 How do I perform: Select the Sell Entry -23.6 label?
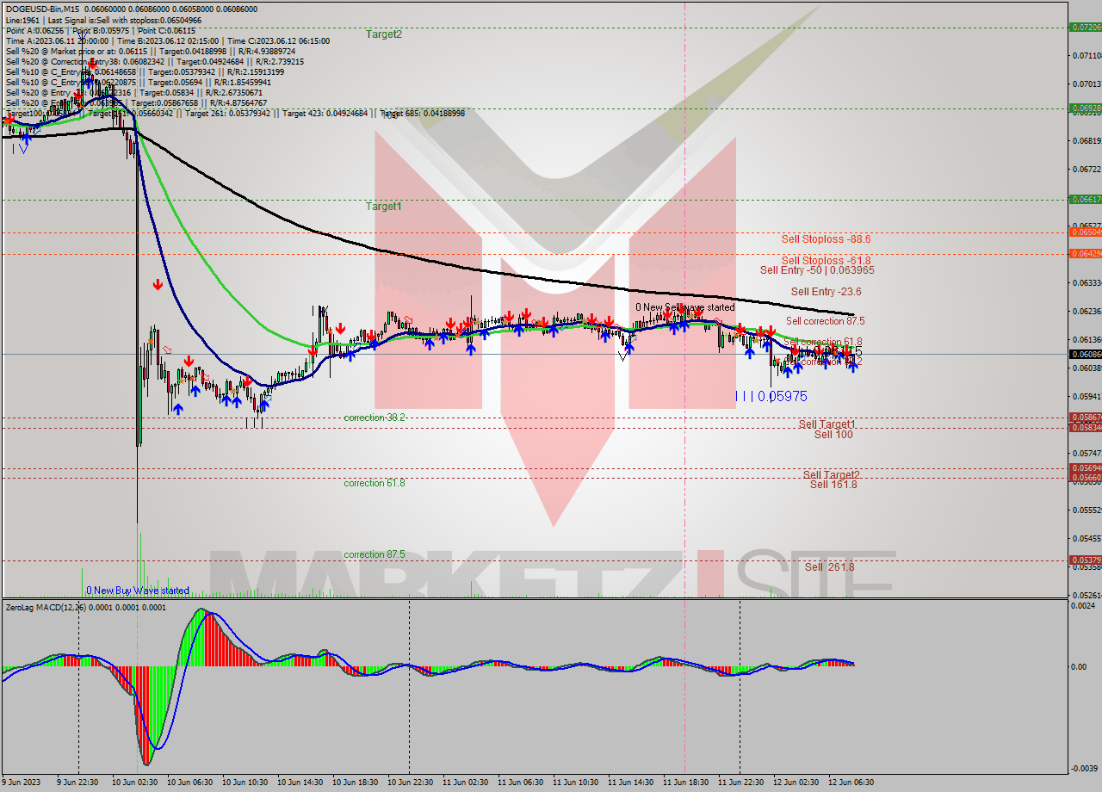click(x=826, y=292)
